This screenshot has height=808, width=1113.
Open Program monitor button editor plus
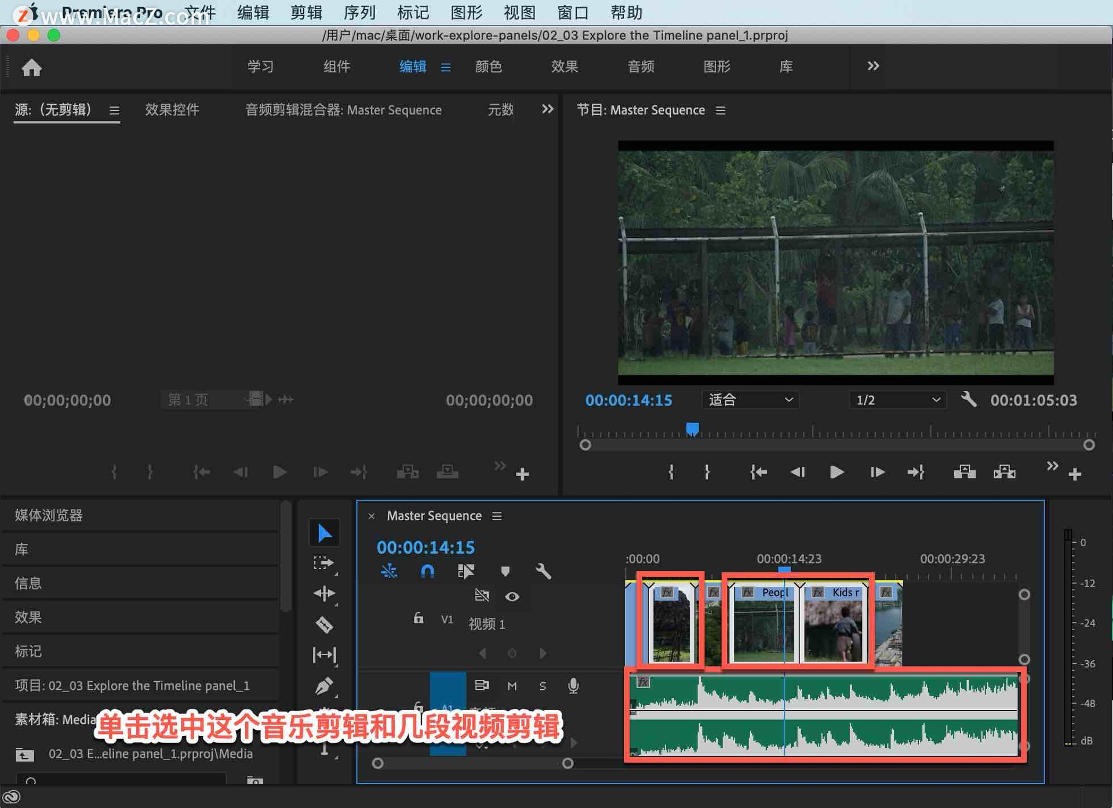point(1075,474)
